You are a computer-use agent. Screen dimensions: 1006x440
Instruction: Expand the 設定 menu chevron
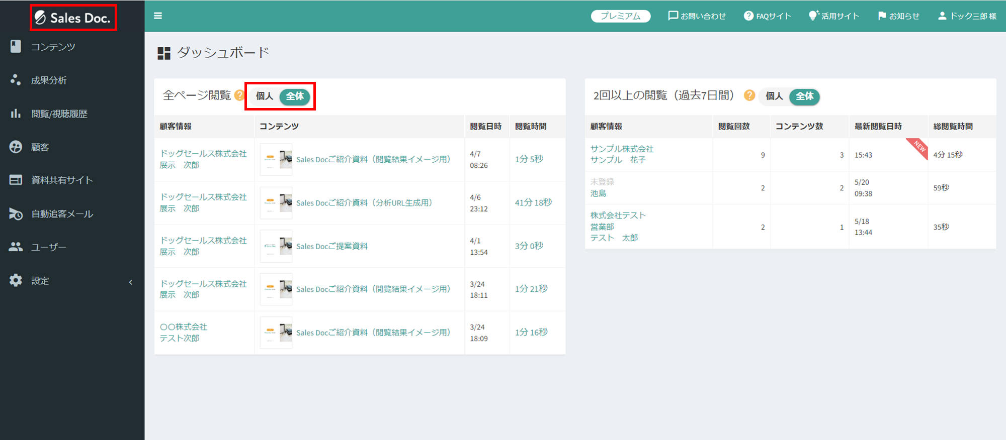[x=131, y=282]
